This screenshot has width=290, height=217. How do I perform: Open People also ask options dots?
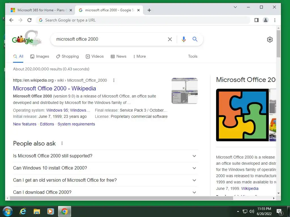pyautogui.click(x=62, y=143)
